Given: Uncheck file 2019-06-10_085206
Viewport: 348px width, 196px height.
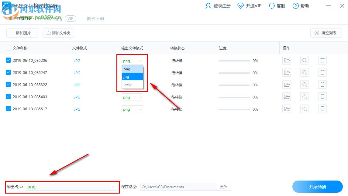Looking at the screenshot, I should click(9, 60).
